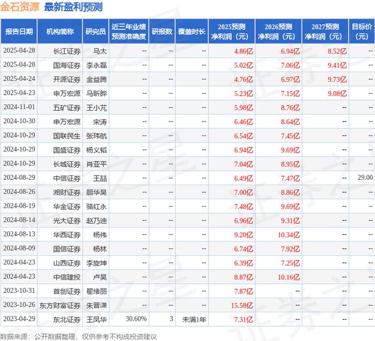Click 2027 profit value 9.08亿
This screenshot has height=341, width=375.
click(x=337, y=94)
